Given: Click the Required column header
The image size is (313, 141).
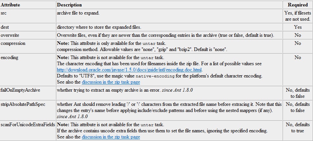Looking at the screenshot, I should 297,5.
